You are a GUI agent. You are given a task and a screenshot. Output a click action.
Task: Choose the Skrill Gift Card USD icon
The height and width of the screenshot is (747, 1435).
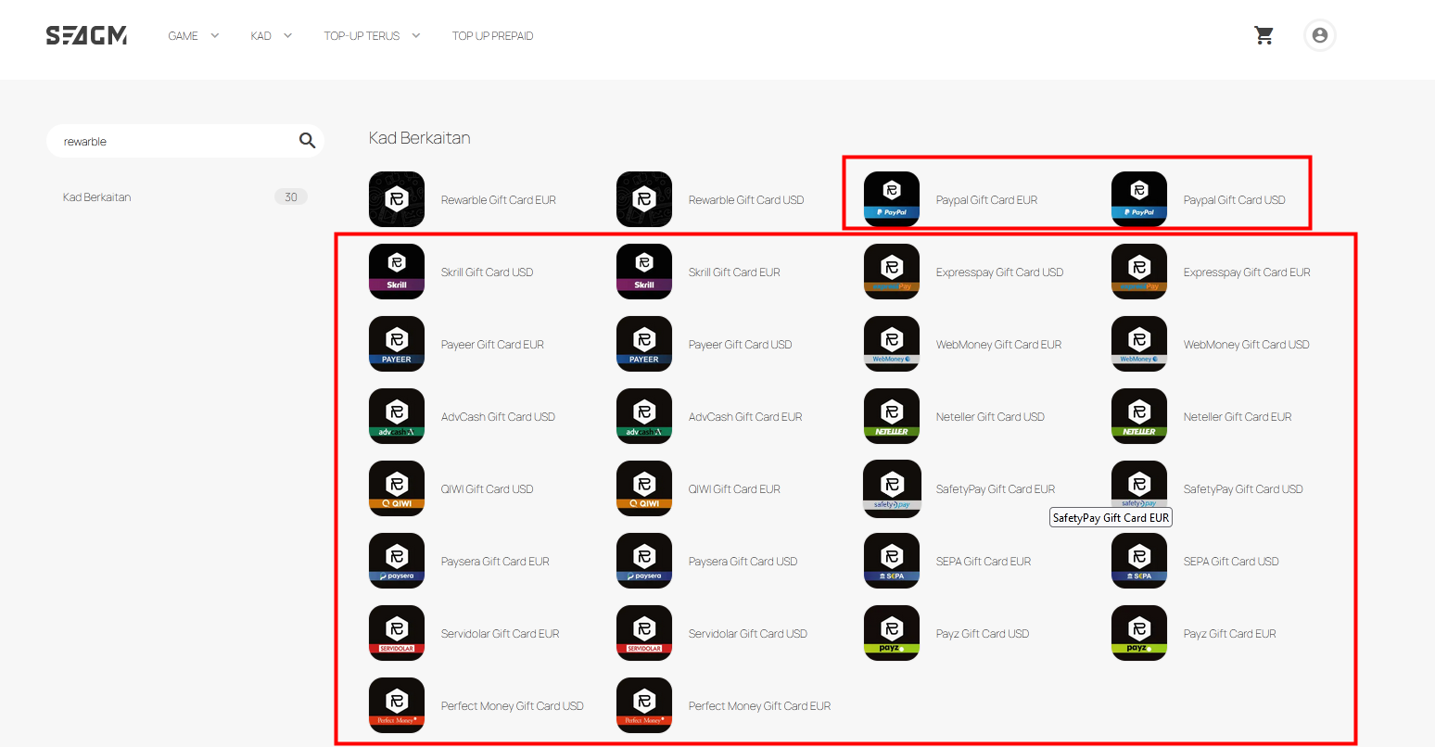point(397,272)
